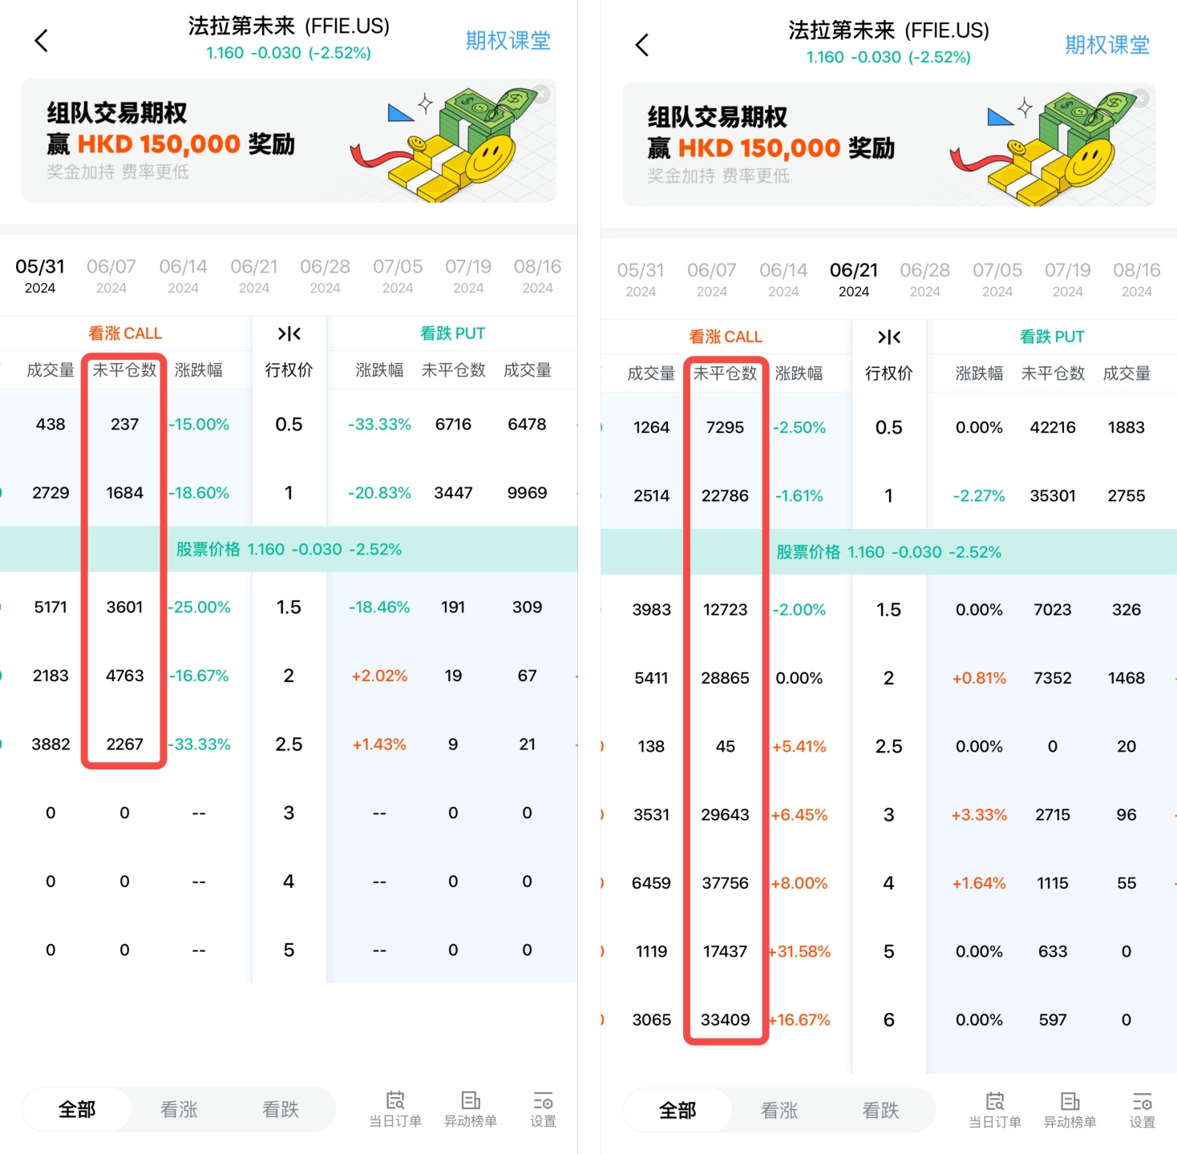Click the put open interest value 35301
This screenshot has width=1177, height=1154.
1053,496
